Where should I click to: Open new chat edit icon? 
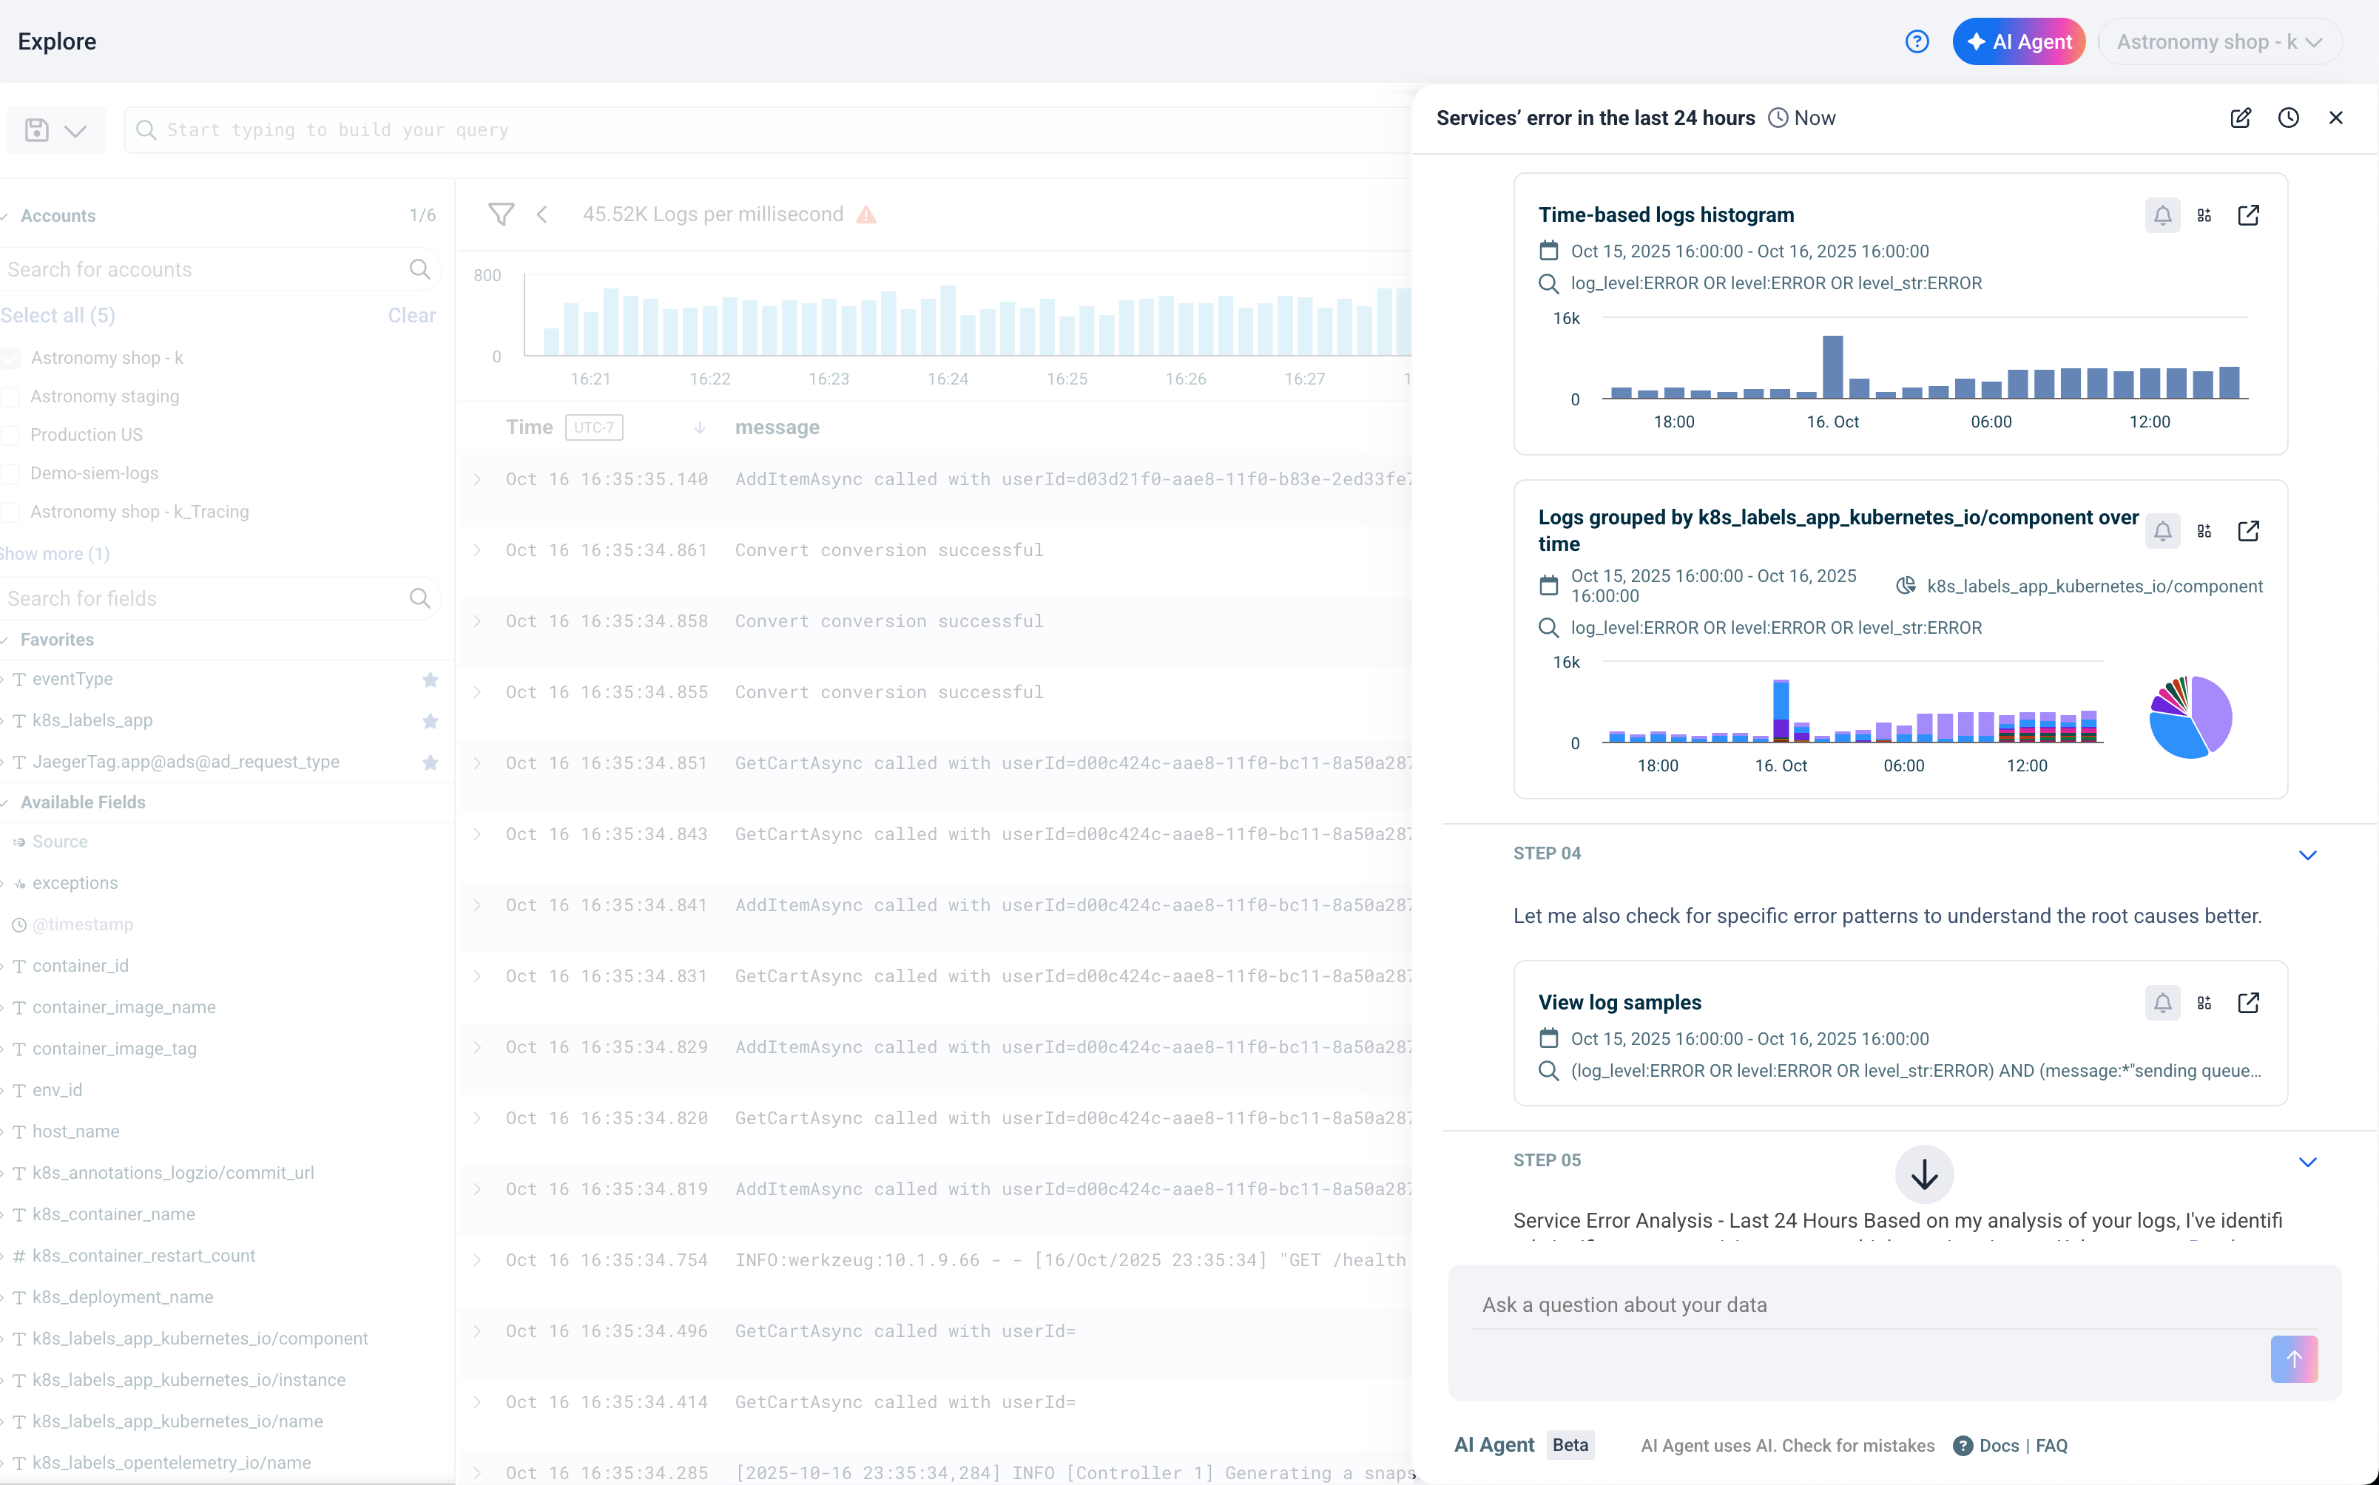2241,118
